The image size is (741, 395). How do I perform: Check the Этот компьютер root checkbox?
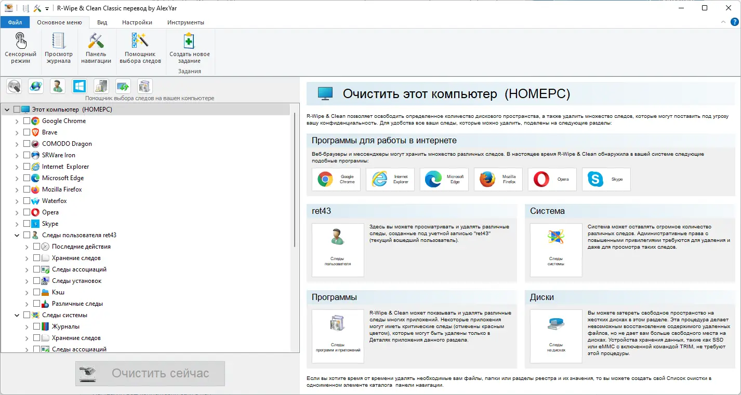[x=17, y=110]
